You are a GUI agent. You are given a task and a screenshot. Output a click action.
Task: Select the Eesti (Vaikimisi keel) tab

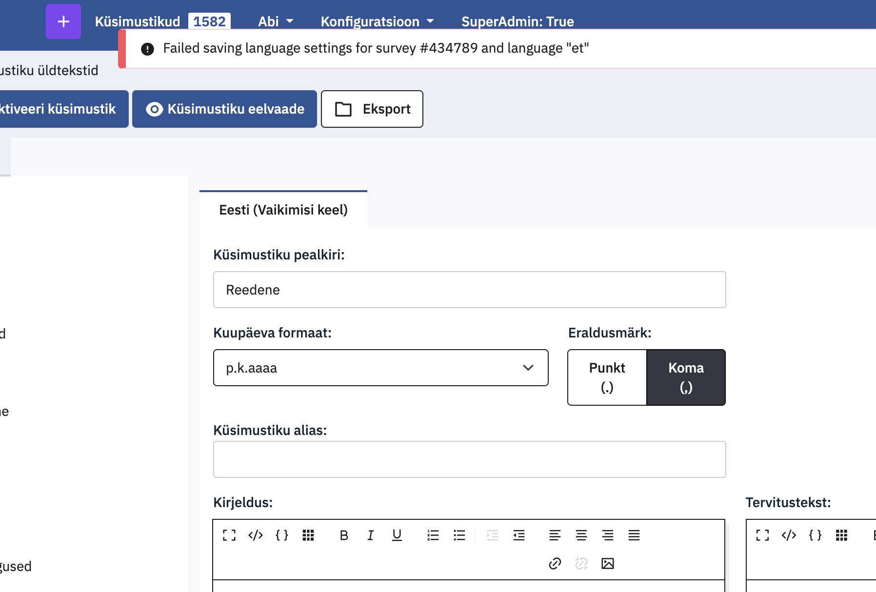pos(283,210)
